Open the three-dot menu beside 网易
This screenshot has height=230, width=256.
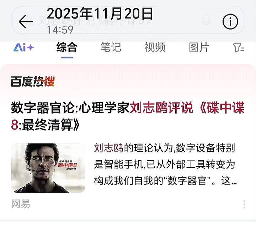(x=244, y=204)
